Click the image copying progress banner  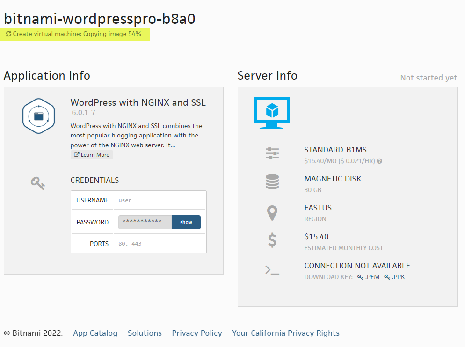[75, 34]
